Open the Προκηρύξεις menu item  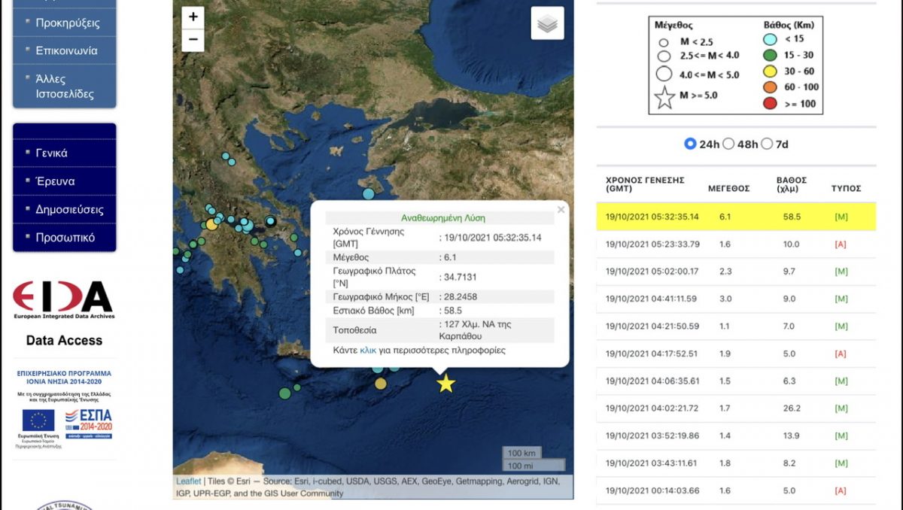pyautogui.click(x=67, y=23)
